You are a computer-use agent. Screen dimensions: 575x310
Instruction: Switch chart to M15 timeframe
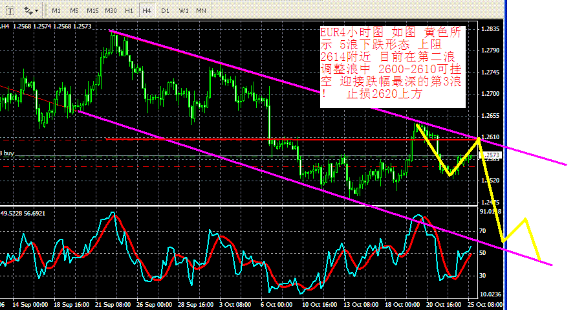pyautogui.click(x=92, y=10)
